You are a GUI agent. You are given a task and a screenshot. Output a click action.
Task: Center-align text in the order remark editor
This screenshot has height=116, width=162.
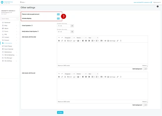[x=86, y=41]
